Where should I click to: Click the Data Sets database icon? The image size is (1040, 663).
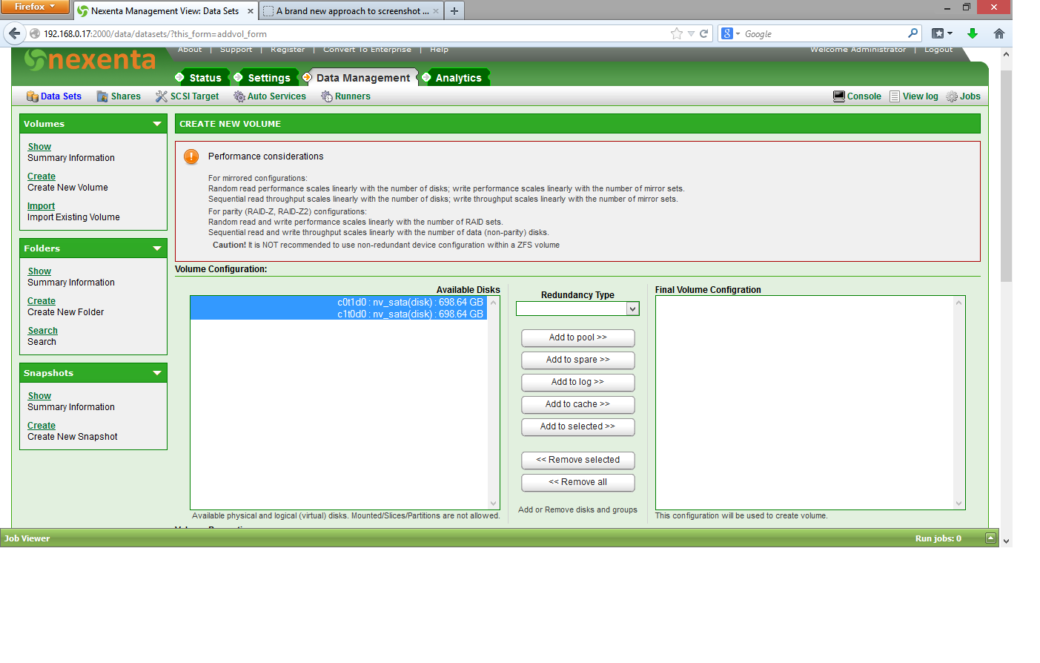point(33,96)
